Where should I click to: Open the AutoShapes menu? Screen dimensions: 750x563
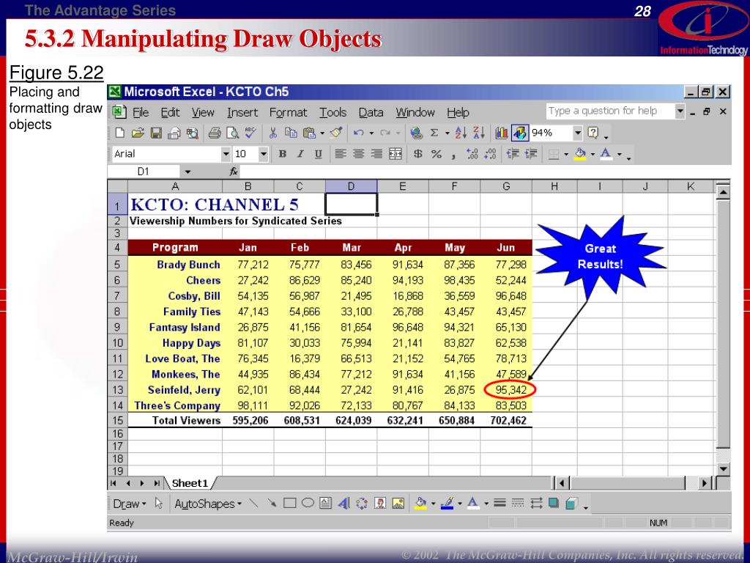pos(207,504)
